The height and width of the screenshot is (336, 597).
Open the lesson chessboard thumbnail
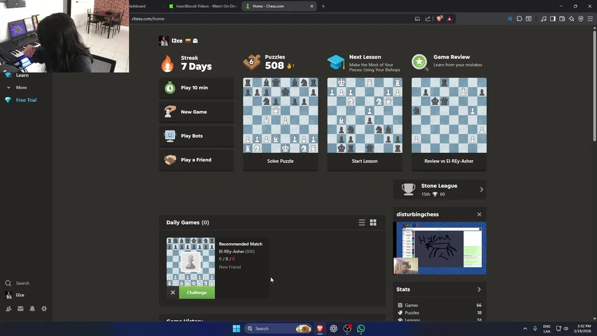click(365, 115)
